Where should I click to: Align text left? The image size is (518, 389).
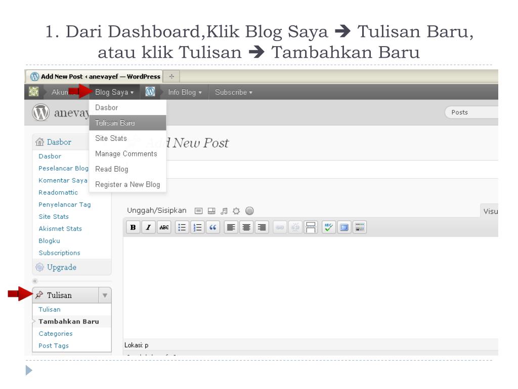pyautogui.click(x=231, y=227)
